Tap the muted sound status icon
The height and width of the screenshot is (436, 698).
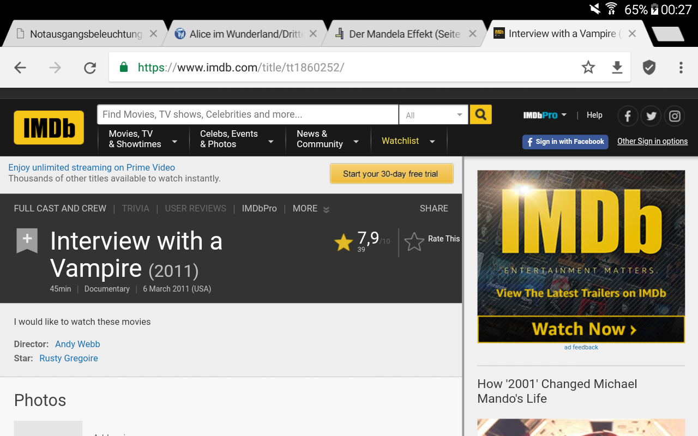[594, 9]
